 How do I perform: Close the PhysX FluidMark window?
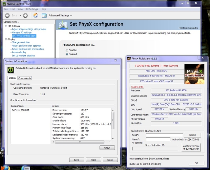click(203, 58)
